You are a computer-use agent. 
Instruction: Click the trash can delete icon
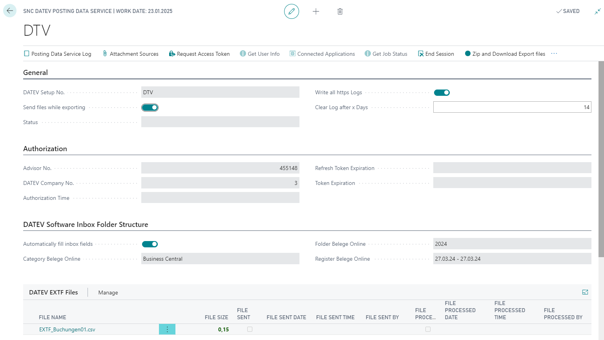tap(340, 11)
